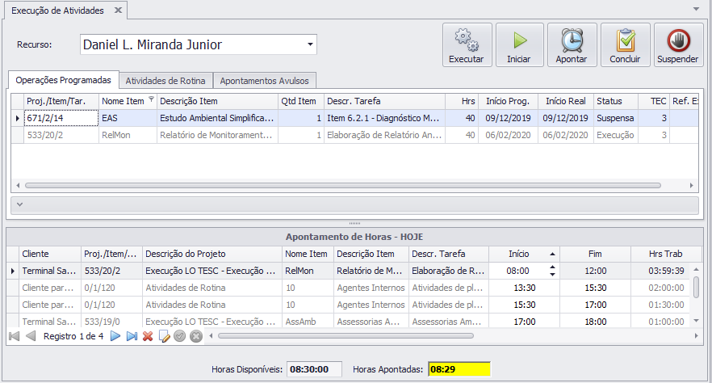Go to the next record arrow
This screenshot has height=383, width=712.
pyautogui.click(x=115, y=336)
